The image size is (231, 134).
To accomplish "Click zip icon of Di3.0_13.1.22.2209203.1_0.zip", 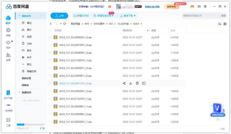I will 55,37.
